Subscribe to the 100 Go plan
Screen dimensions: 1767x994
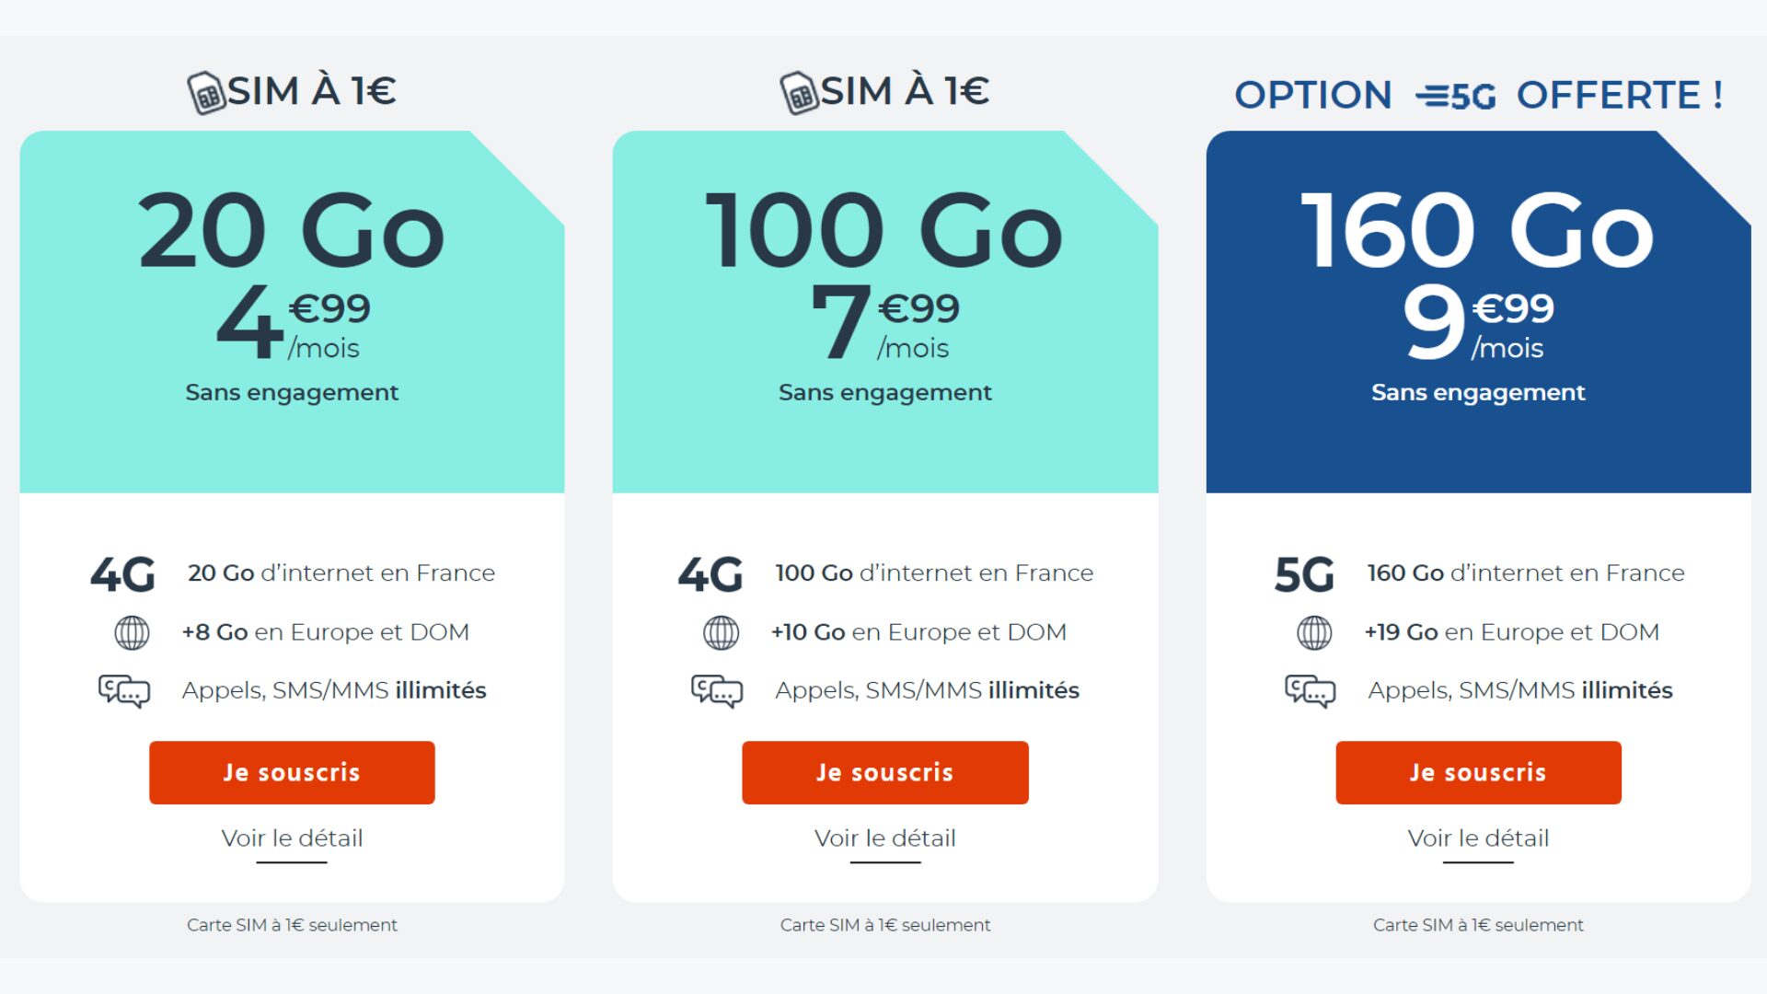pyautogui.click(x=885, y=773)
